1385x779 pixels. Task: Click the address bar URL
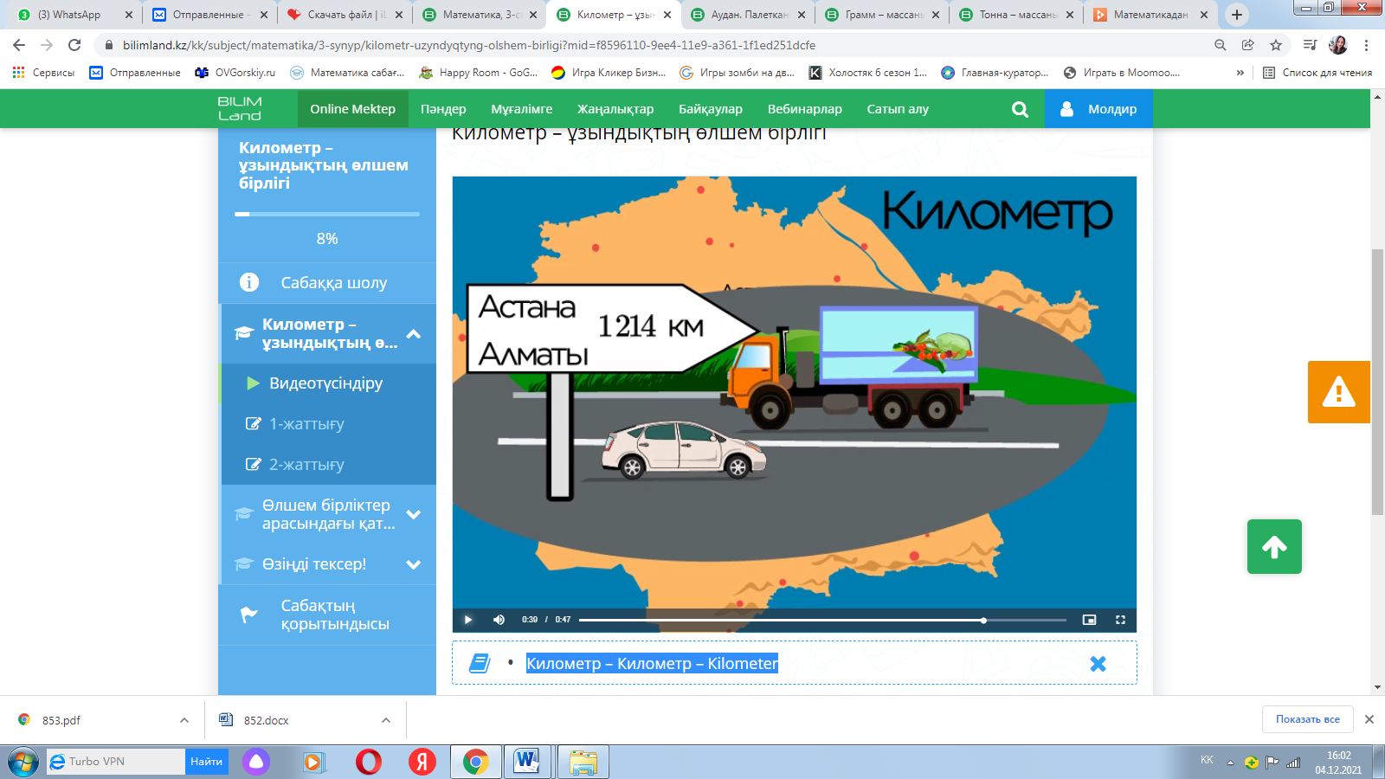point(469,45)
